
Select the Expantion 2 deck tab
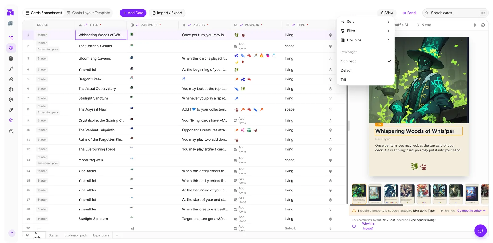(101, 235)
